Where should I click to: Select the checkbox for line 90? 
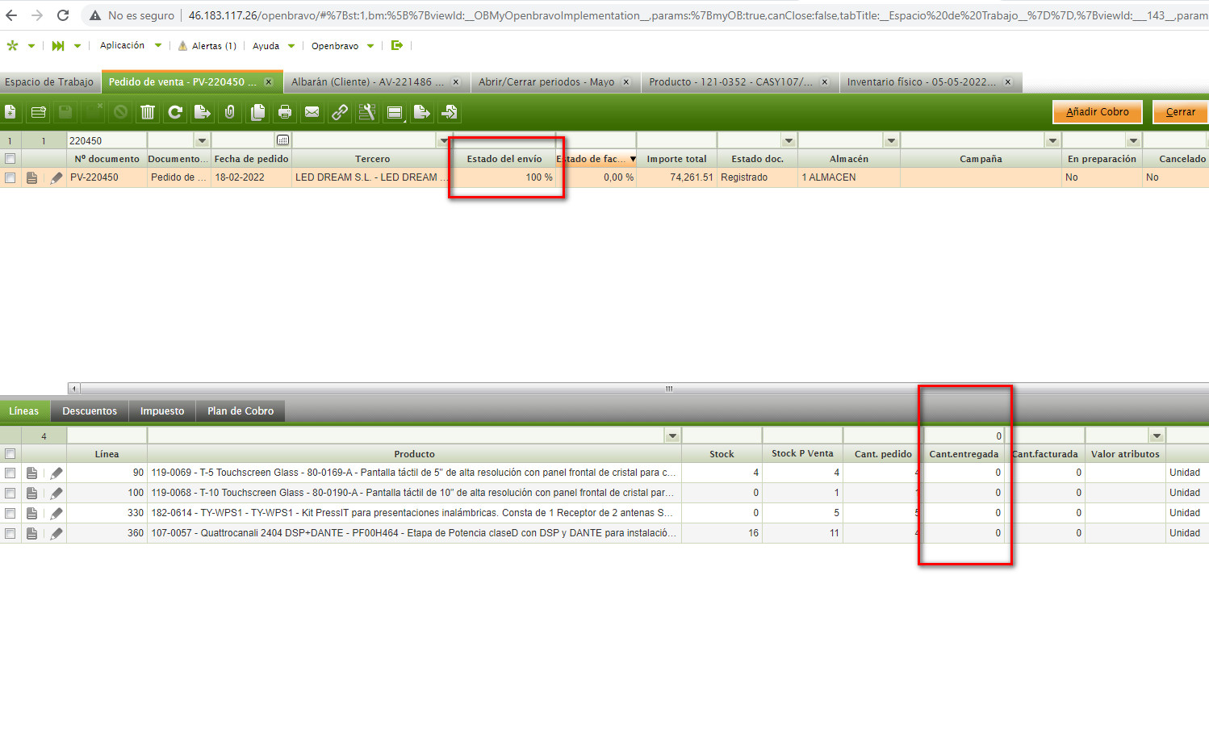(x=10, y=473)
